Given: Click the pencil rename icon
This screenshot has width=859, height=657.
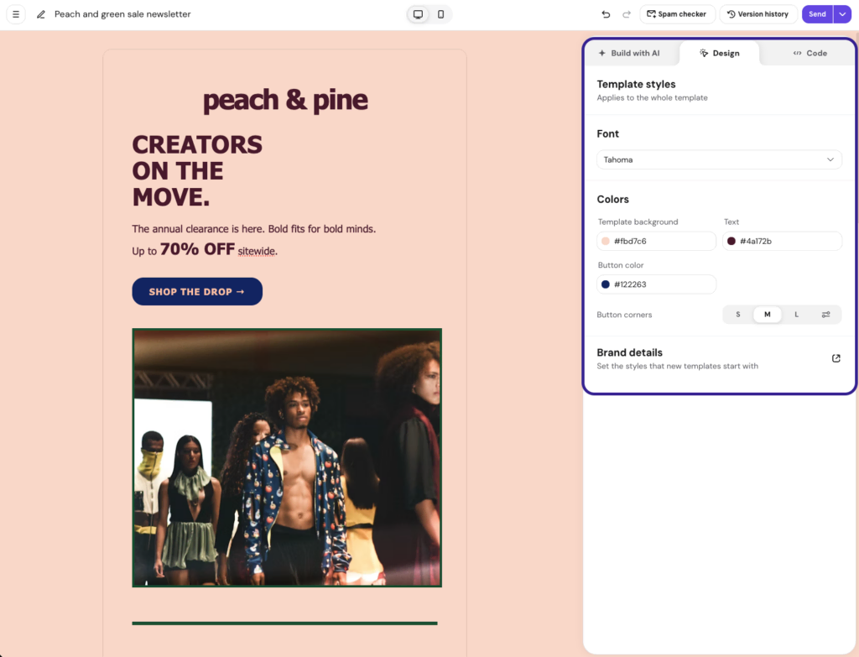Looking at the screenshot, I should click(41, 14).
